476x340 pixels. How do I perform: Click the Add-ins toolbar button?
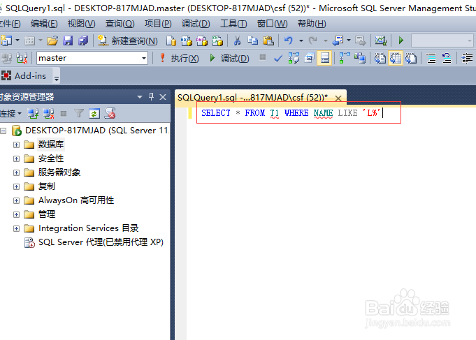24,75
